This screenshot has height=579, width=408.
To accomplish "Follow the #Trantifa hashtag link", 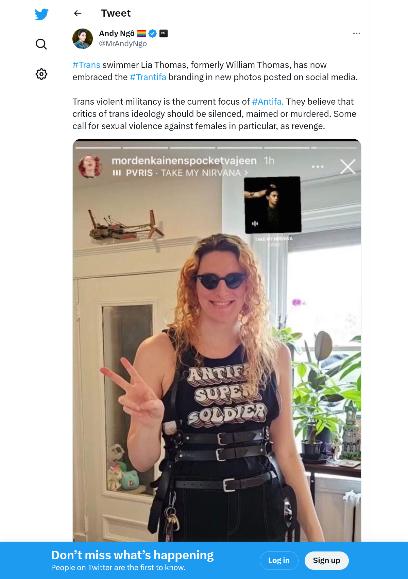I will click(x=148, y=77).
